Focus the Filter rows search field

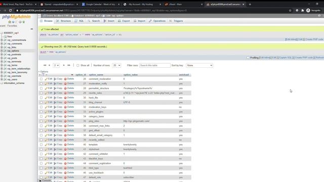click(x=155, y=65)
